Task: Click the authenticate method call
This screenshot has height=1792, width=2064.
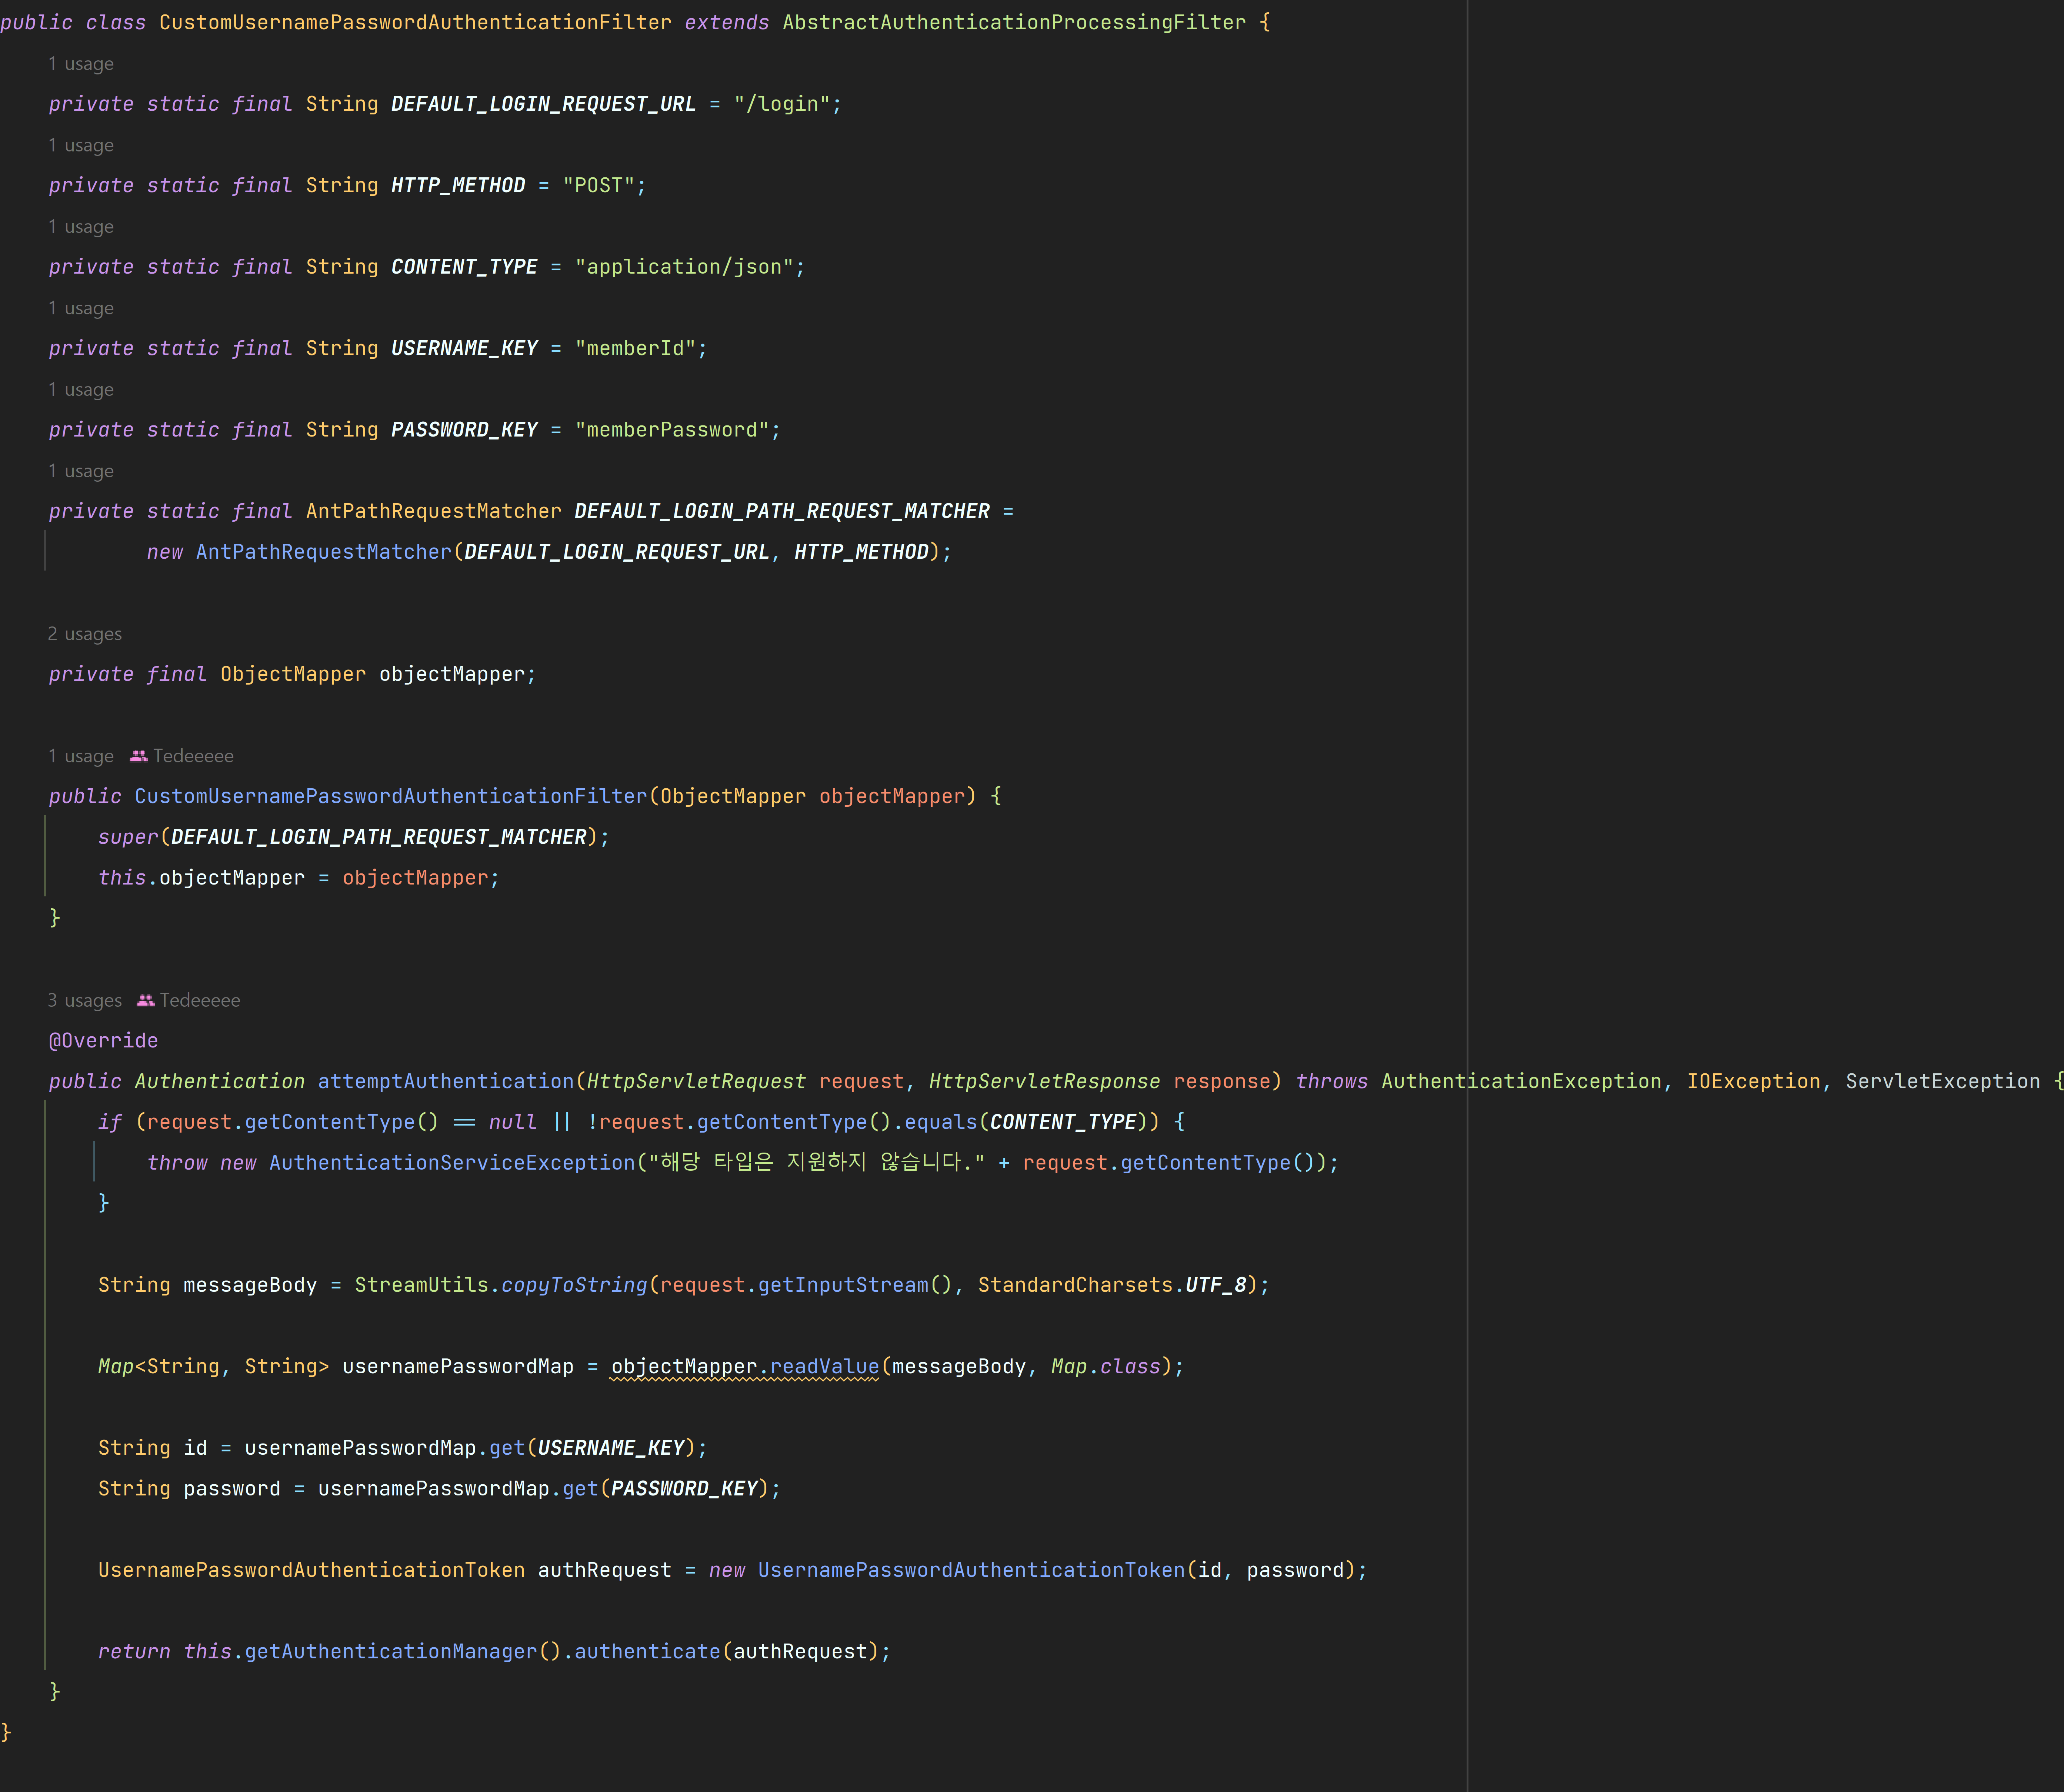Action: click(647, 1652)
